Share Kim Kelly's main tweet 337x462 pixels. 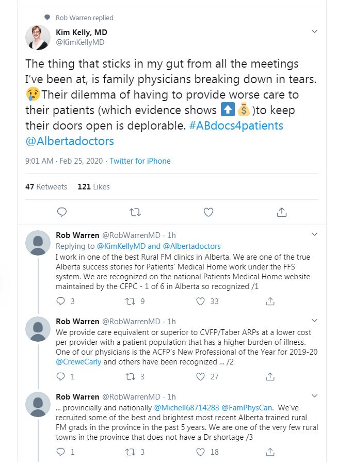pos(281,212)
